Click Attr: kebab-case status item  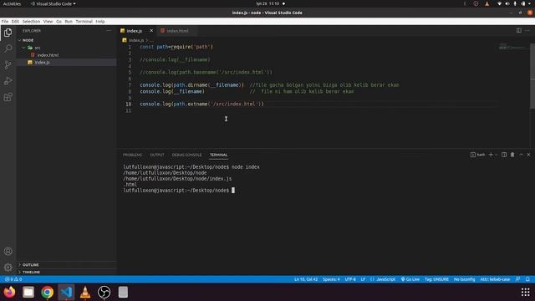tap(495, 279)
